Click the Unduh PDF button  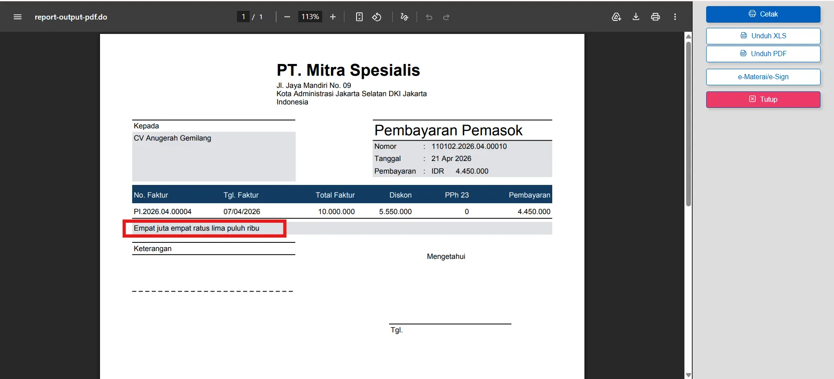pos(763,54)
